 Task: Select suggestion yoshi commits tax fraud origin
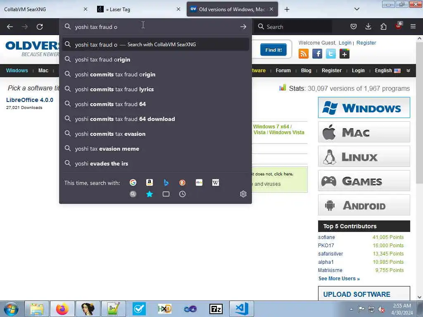click(155, 74)
